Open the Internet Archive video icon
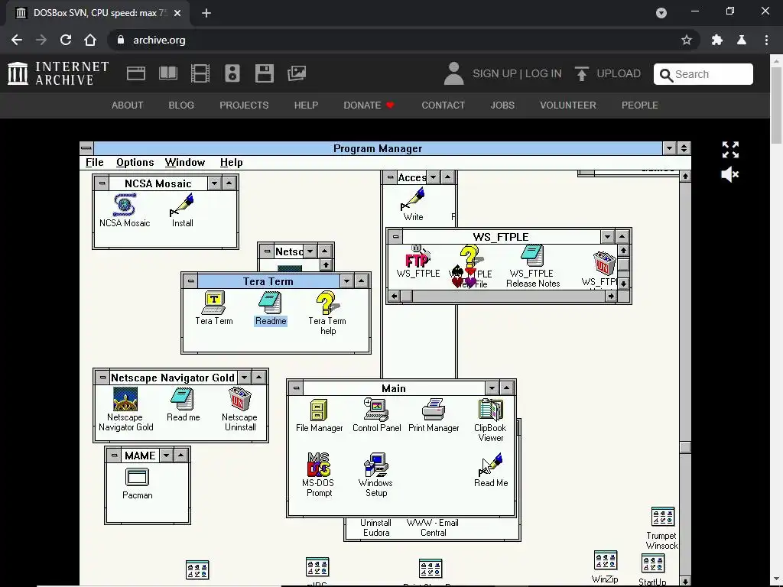This screenshot has width=783, height=587. coord(200,73)
